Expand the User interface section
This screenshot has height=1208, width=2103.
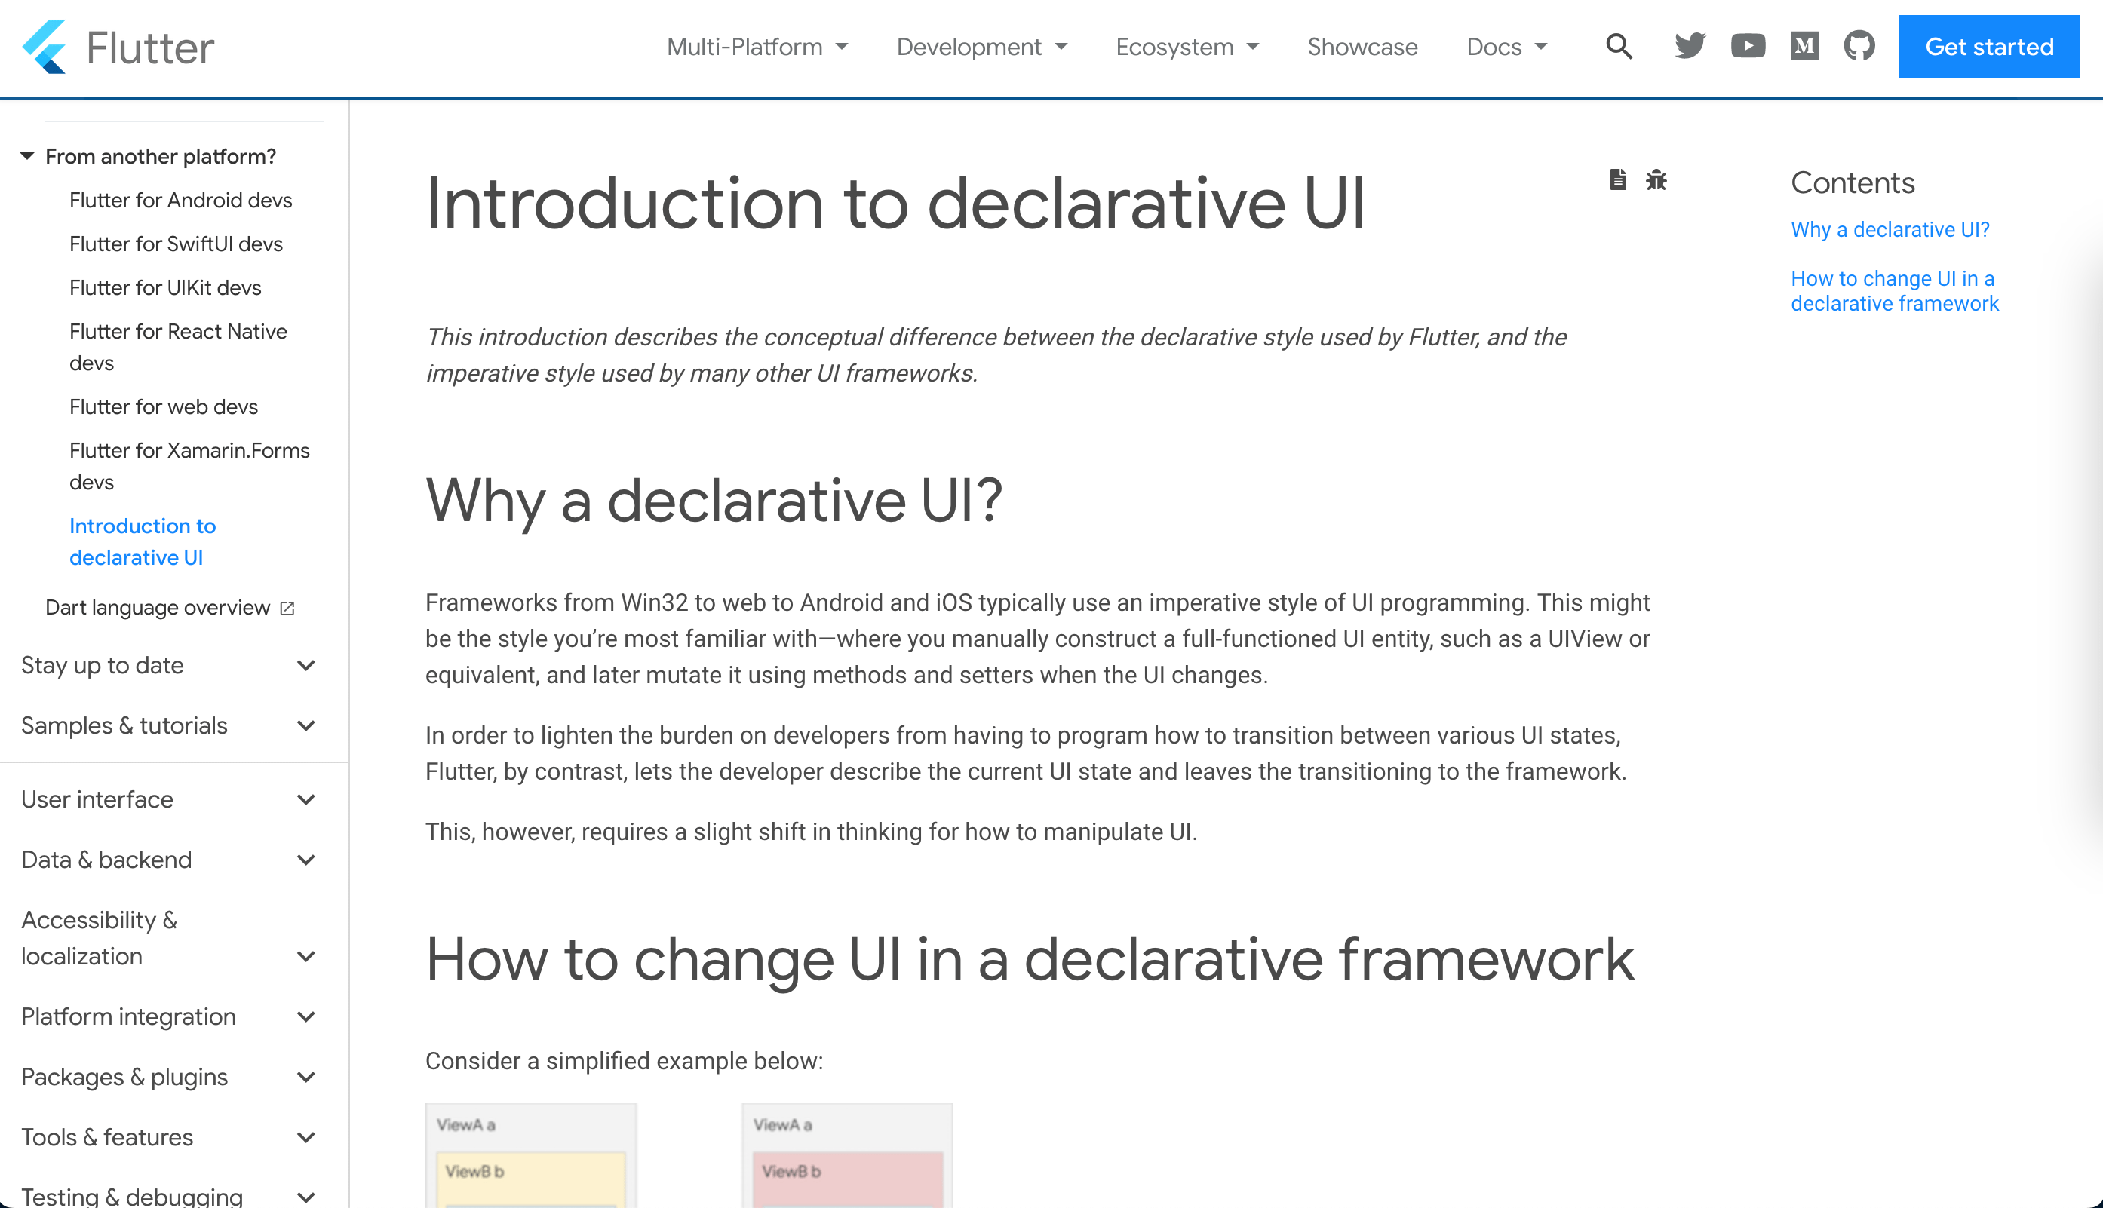[x=168, y=800]
